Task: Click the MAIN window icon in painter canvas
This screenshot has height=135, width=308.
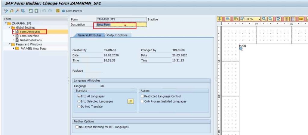Action: pos(241,49)
